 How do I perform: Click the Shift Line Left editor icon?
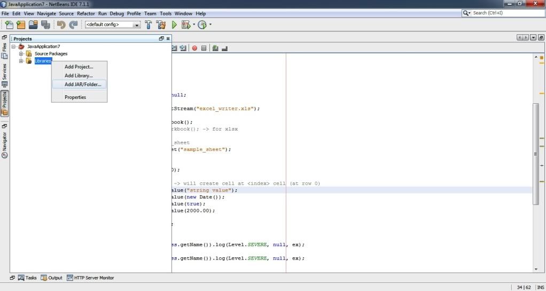(175, 48)
